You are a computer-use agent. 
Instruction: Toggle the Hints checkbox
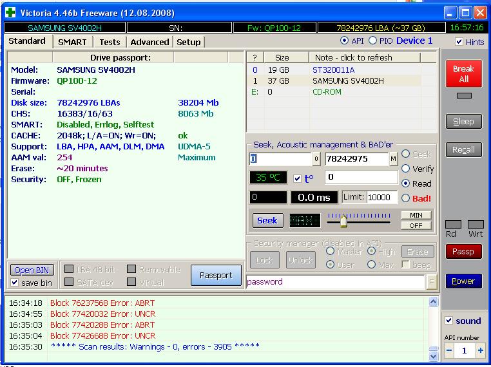459,42
